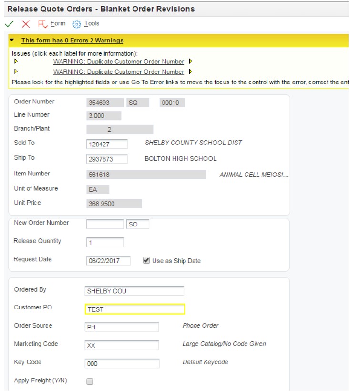Click the Request Date field
This screenshot has width=349, height=391.
click(108, 260)
